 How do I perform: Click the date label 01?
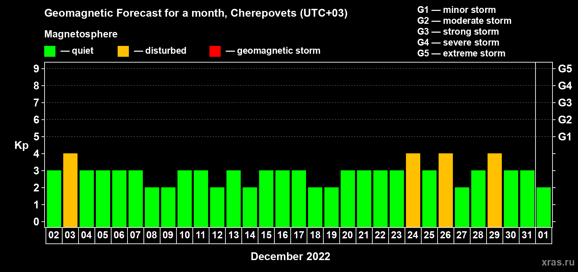click(543, 235)
